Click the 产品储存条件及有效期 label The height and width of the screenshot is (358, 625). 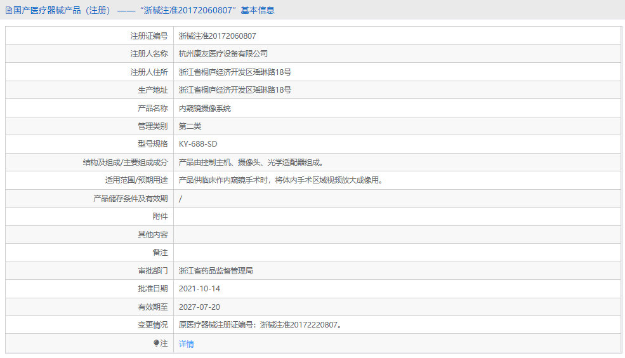[x=130, y=199]
